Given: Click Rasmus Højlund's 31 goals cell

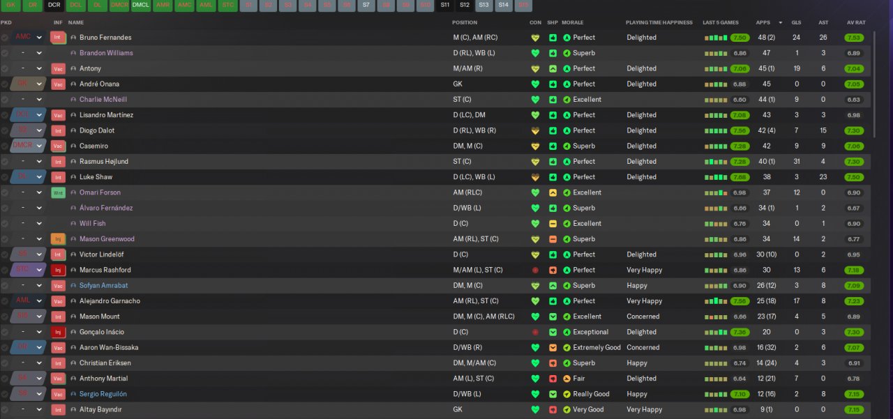Looking at the screenshot, I should coord(796,162).
